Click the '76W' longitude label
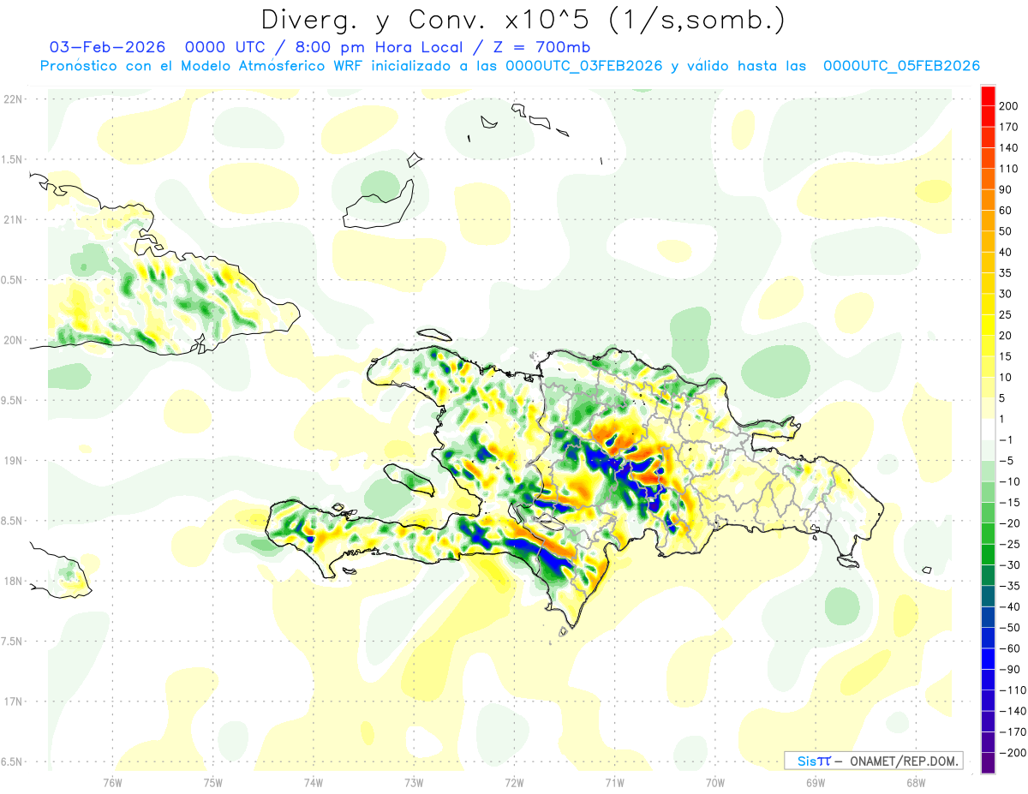This screenshot has height=794, width=1028. click(112, 783)
